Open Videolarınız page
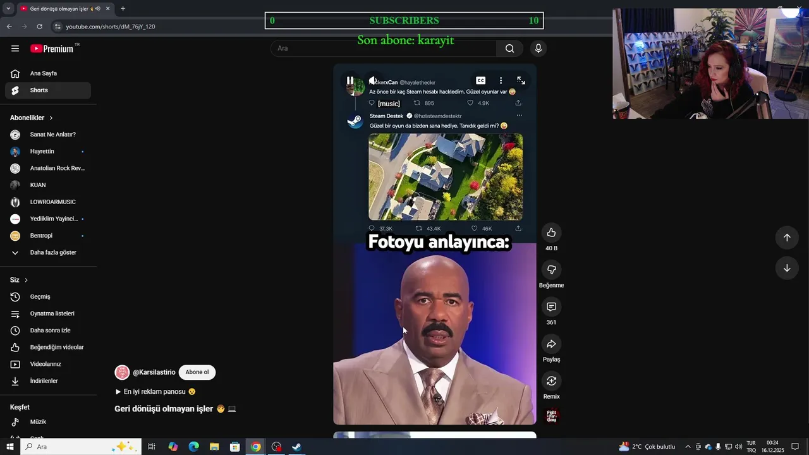 pos(48,364)
